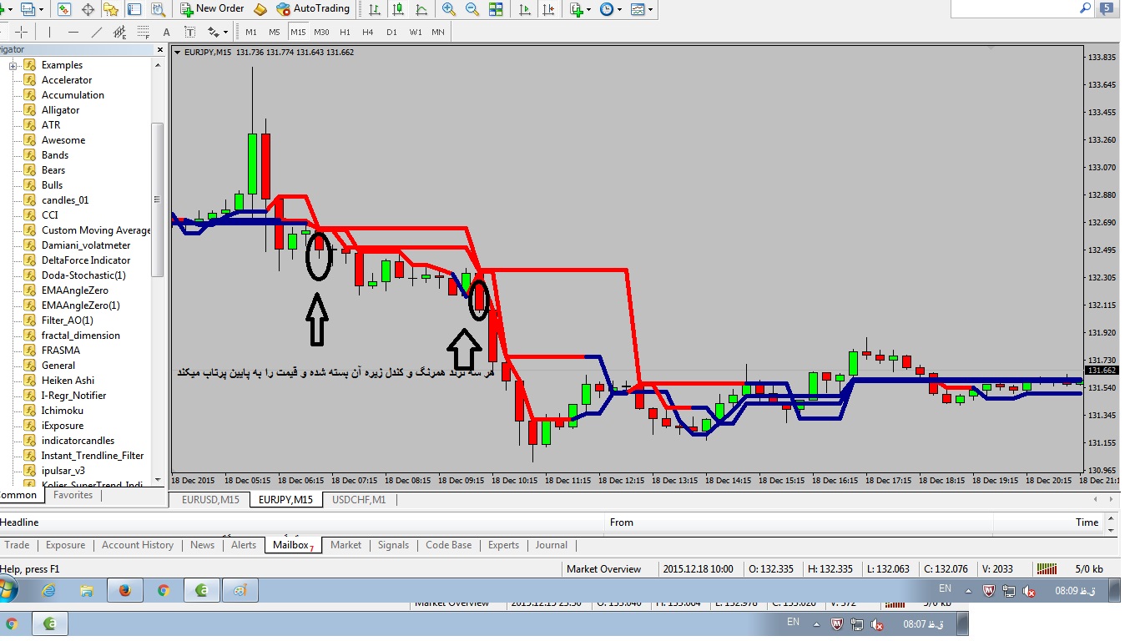This screenshot has width=1140, height=641.
Task: Switch to the USDCHF,M1 chart tab
Action: (359, 500)
